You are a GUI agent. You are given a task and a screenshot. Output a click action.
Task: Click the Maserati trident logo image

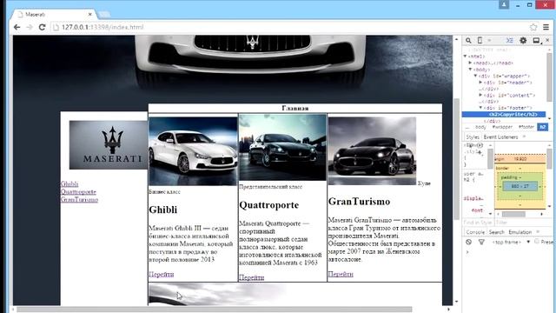109,145
